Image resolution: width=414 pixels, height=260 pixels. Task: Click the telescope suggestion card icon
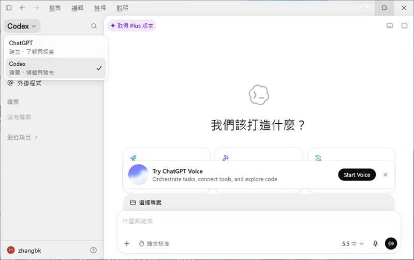click(134, 158)
